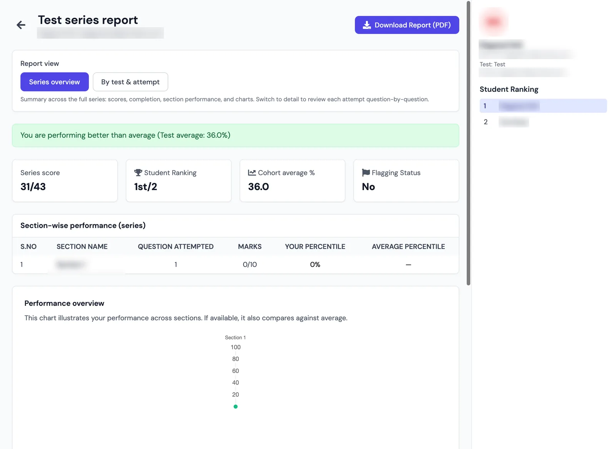Click the S.NO column header

click(28, 247)
